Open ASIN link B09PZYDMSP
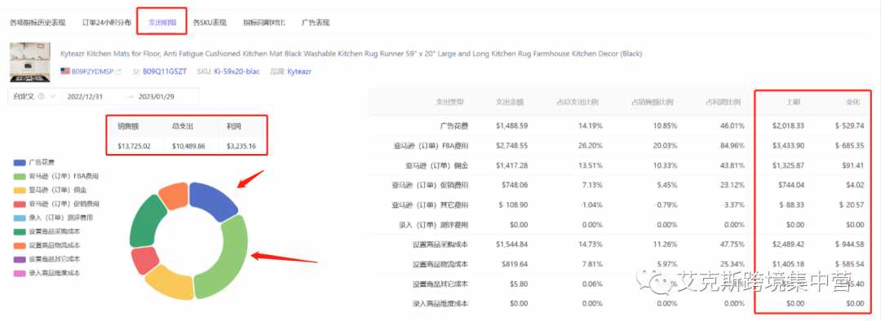881x321 pixels. point(92,72)
